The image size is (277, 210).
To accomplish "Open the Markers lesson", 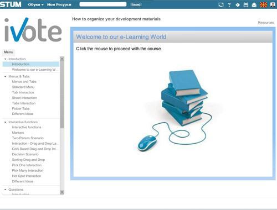I will pyautogui.click(x=18, y=133).
